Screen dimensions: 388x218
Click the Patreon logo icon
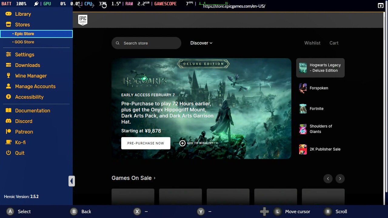pyautogui.click(x=8, y=132)
